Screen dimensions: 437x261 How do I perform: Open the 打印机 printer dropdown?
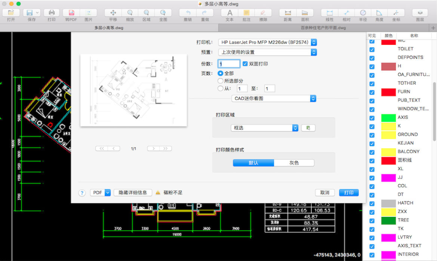[x=267, y=42]
